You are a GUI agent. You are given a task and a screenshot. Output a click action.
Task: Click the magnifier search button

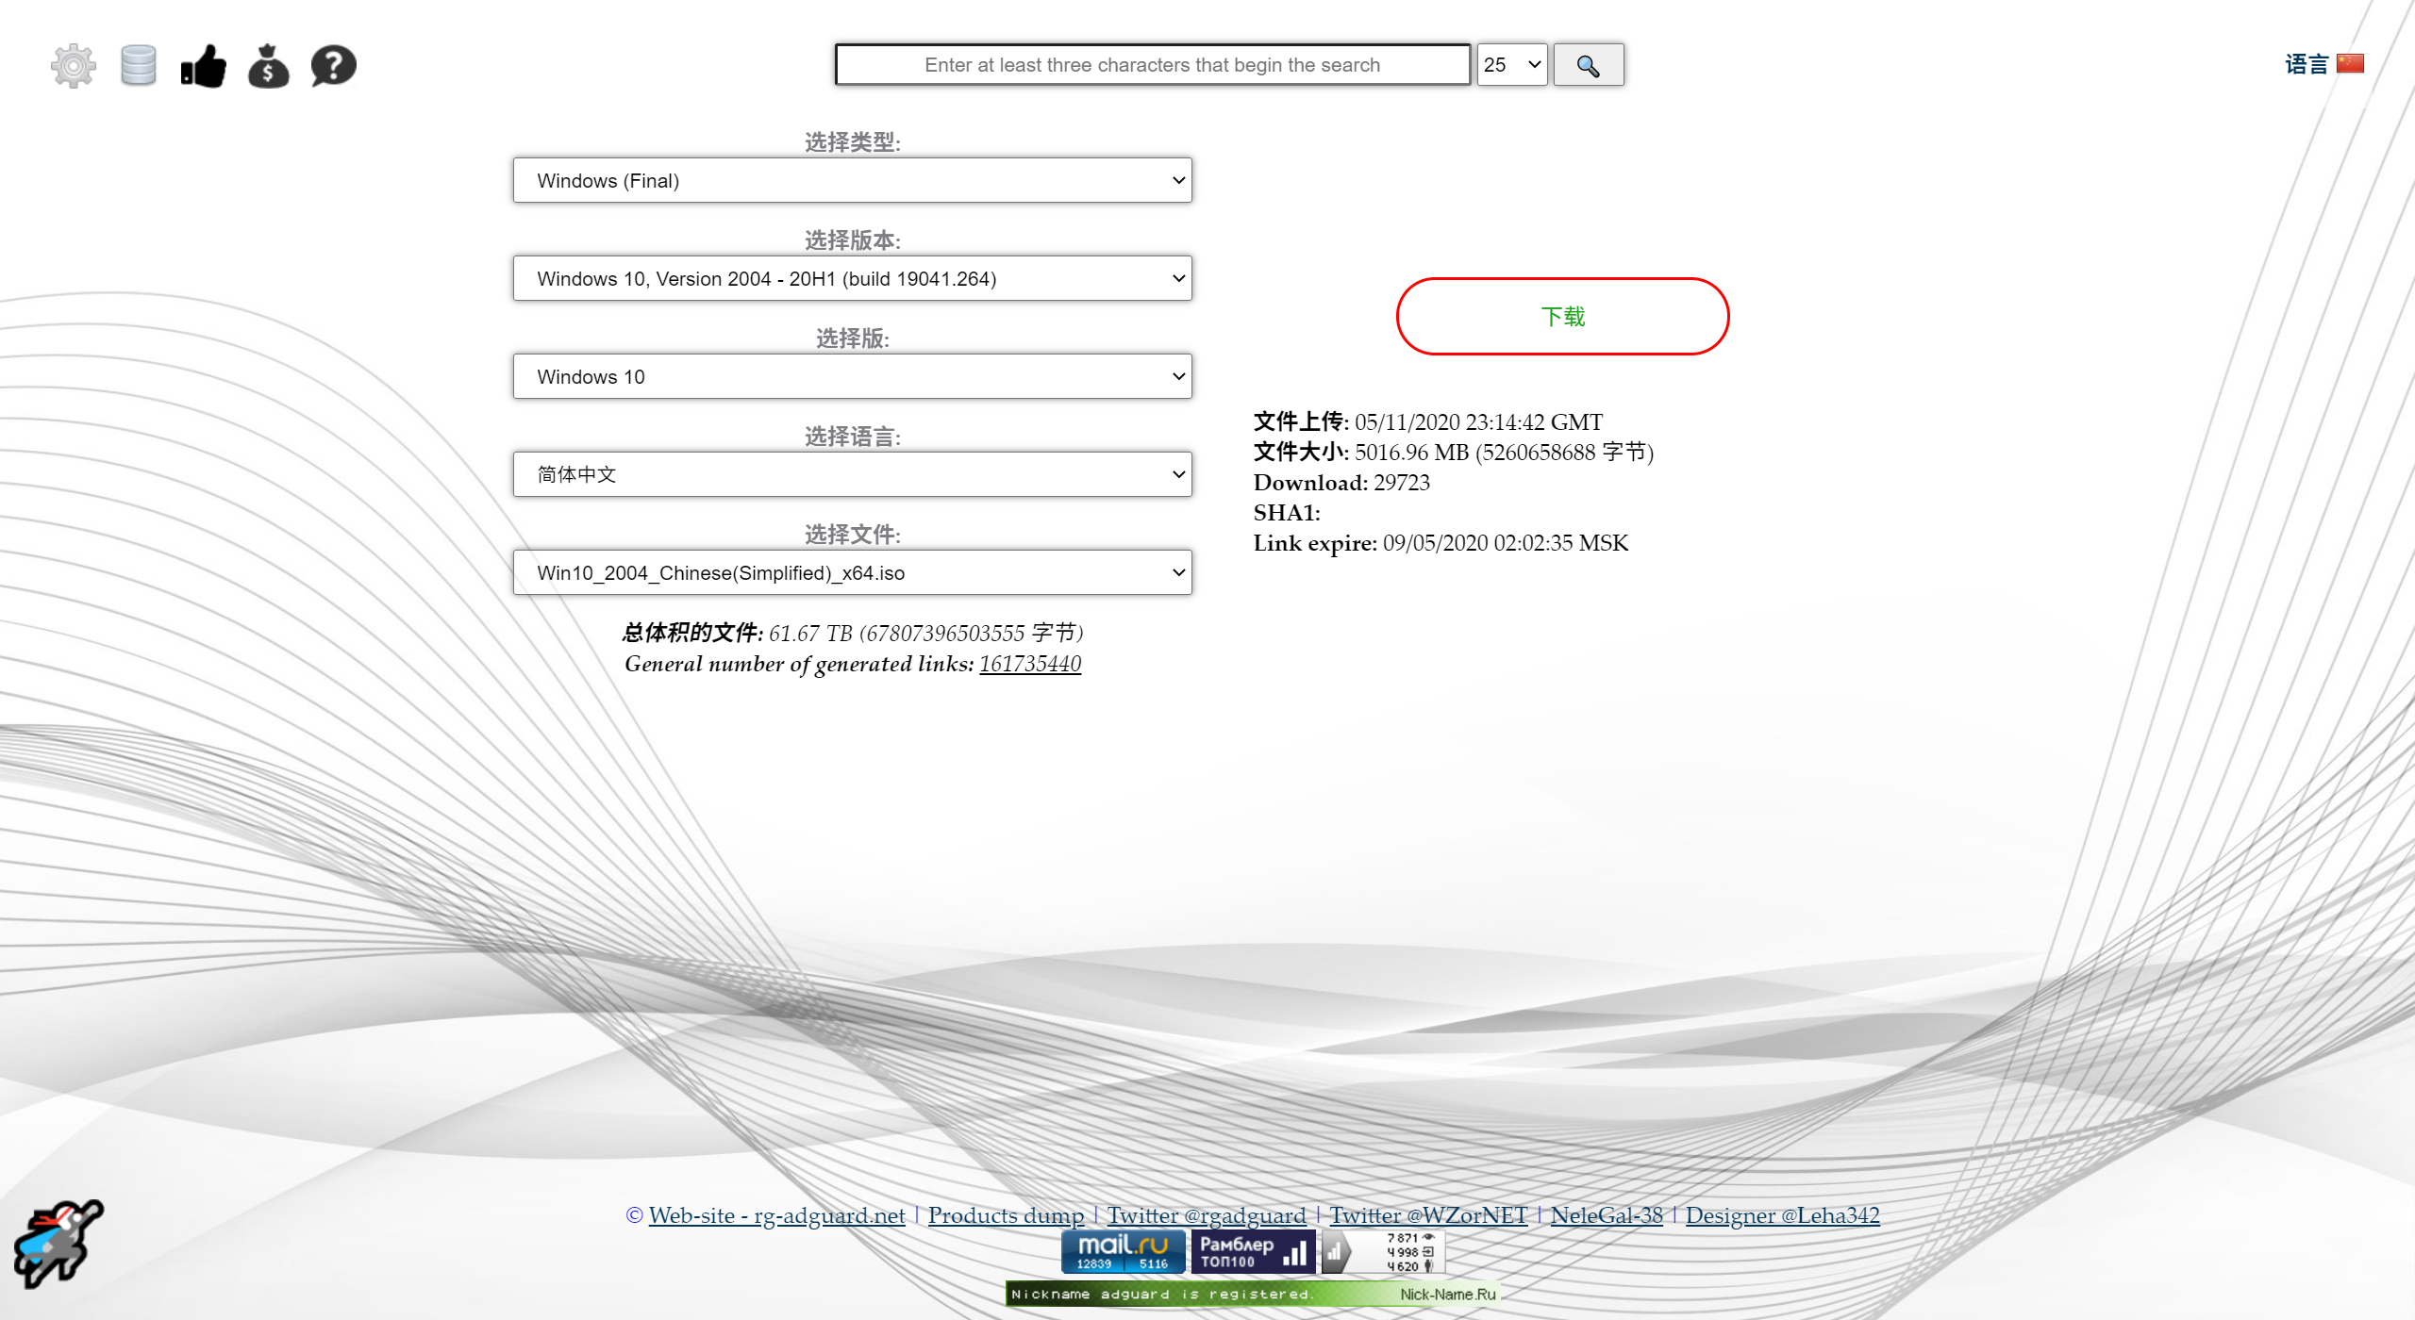(1588, 65)
